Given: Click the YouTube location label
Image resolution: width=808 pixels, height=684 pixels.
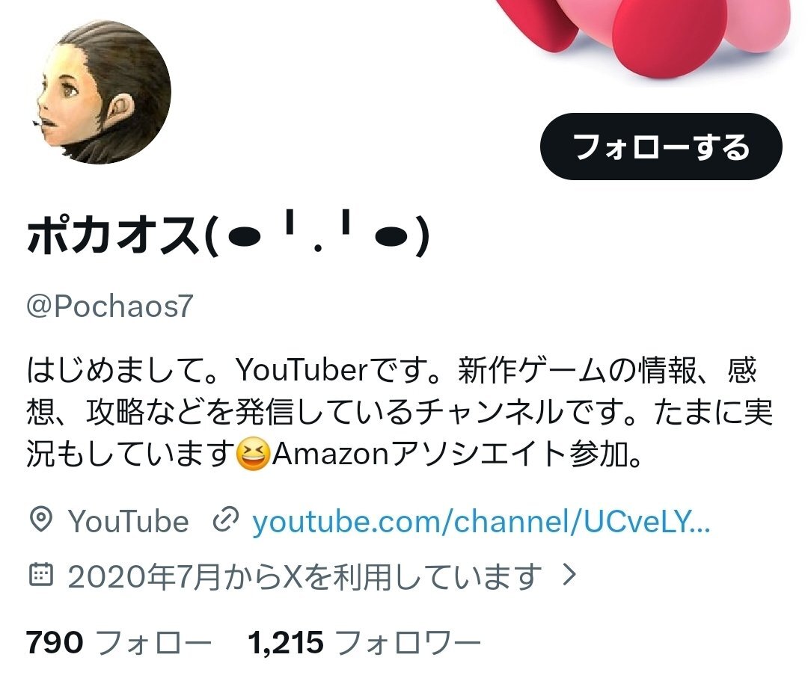Looking at the screenshot, I should point(129,521).
